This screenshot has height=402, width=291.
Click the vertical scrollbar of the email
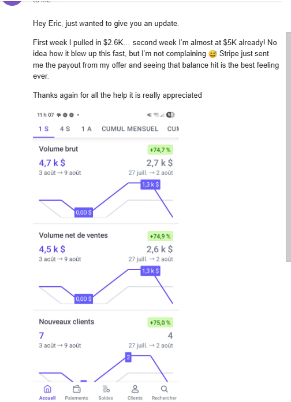pos(288,147)
